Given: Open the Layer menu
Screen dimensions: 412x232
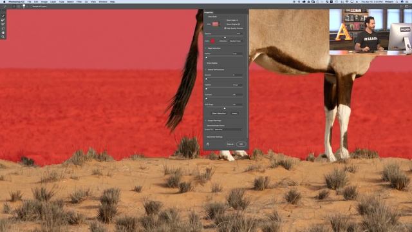Looking at the screenshot, I should pyautogui.click(x=53, y=1).
